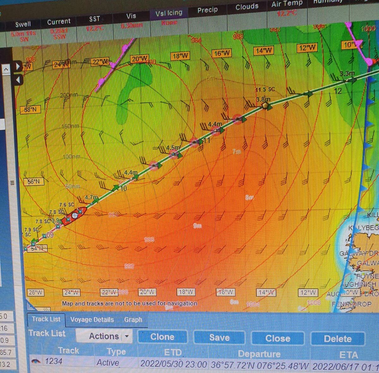The width and height of the screenshot is (379, 373).
Task: Select the Vsl Icing layer tab
Action: 169,13
